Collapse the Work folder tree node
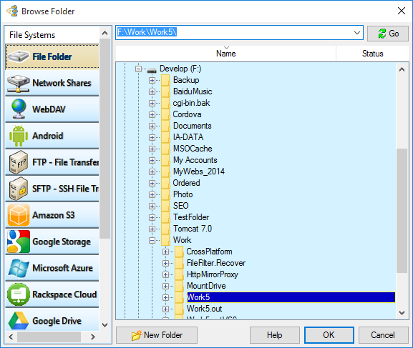The width and height of the screenshot is (413, 348). coord(152,240)
